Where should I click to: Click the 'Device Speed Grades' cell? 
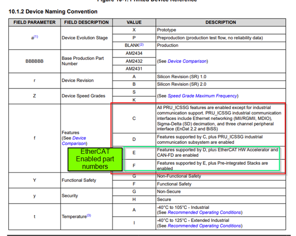[x=86, y=96]
